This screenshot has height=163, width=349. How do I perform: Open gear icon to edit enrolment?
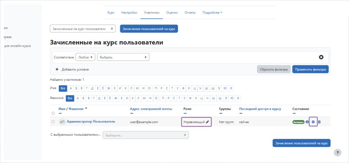click(313, 122)
